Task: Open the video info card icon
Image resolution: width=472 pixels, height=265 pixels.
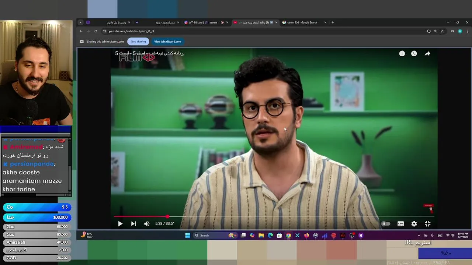Action: point(402,53)
